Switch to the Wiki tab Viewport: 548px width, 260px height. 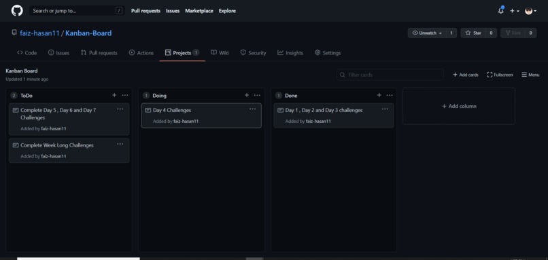click(220, 53)
